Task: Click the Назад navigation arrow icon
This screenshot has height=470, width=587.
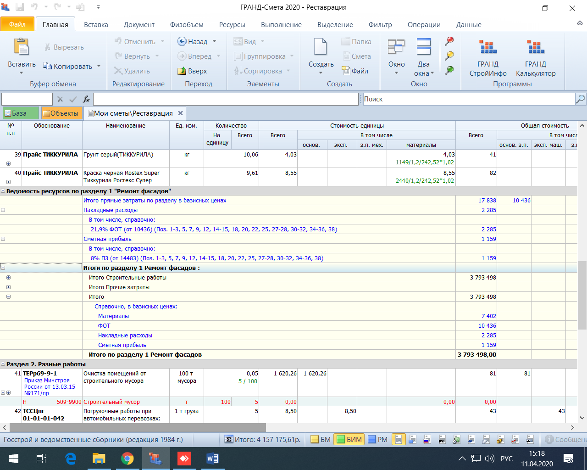Action: tap(182, 42)
